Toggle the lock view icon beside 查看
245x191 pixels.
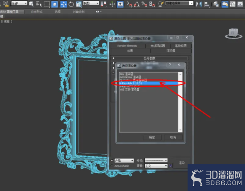170,166
